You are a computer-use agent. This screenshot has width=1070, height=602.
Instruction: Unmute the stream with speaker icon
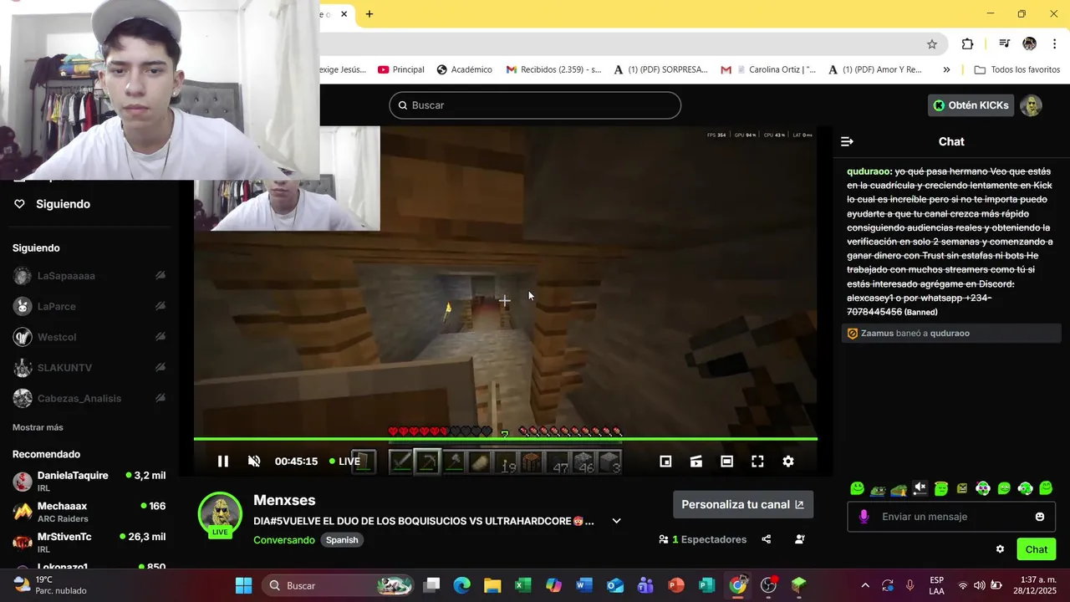coord(254,462)
